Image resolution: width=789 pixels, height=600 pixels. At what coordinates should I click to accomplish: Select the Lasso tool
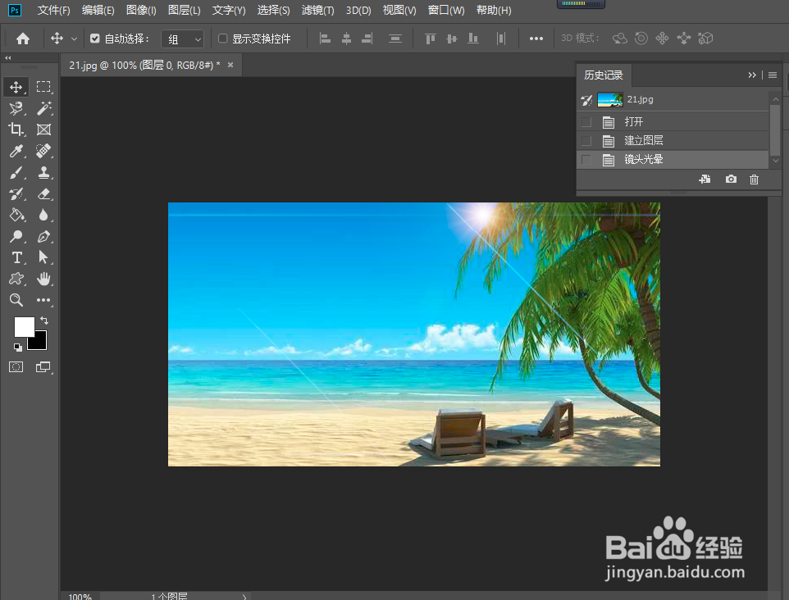pyautogui.click(x=16, y=108)
